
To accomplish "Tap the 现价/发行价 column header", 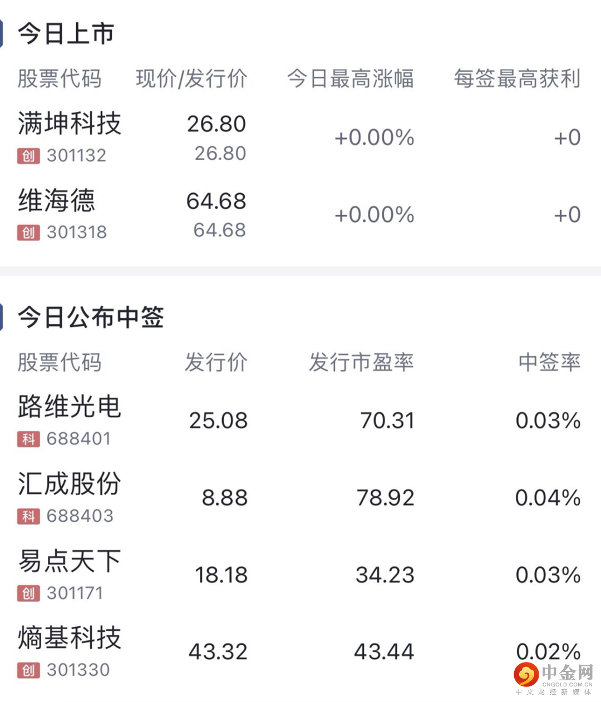I will point(191,78).
